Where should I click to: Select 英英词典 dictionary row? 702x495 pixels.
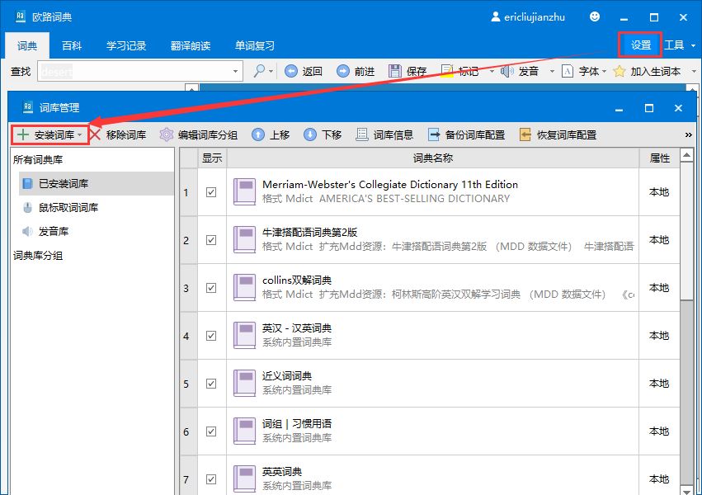(430, 476)
